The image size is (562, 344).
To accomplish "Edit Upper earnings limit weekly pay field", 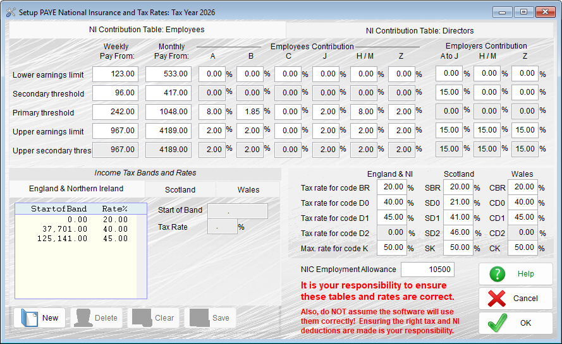I will coord(115,131).
